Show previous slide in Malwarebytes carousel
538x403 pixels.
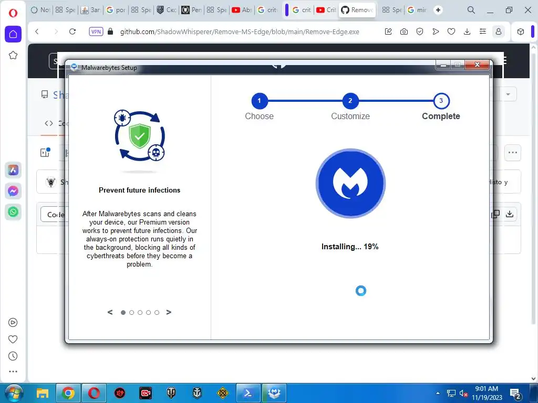pyautogui.click(x=110, y=312)
